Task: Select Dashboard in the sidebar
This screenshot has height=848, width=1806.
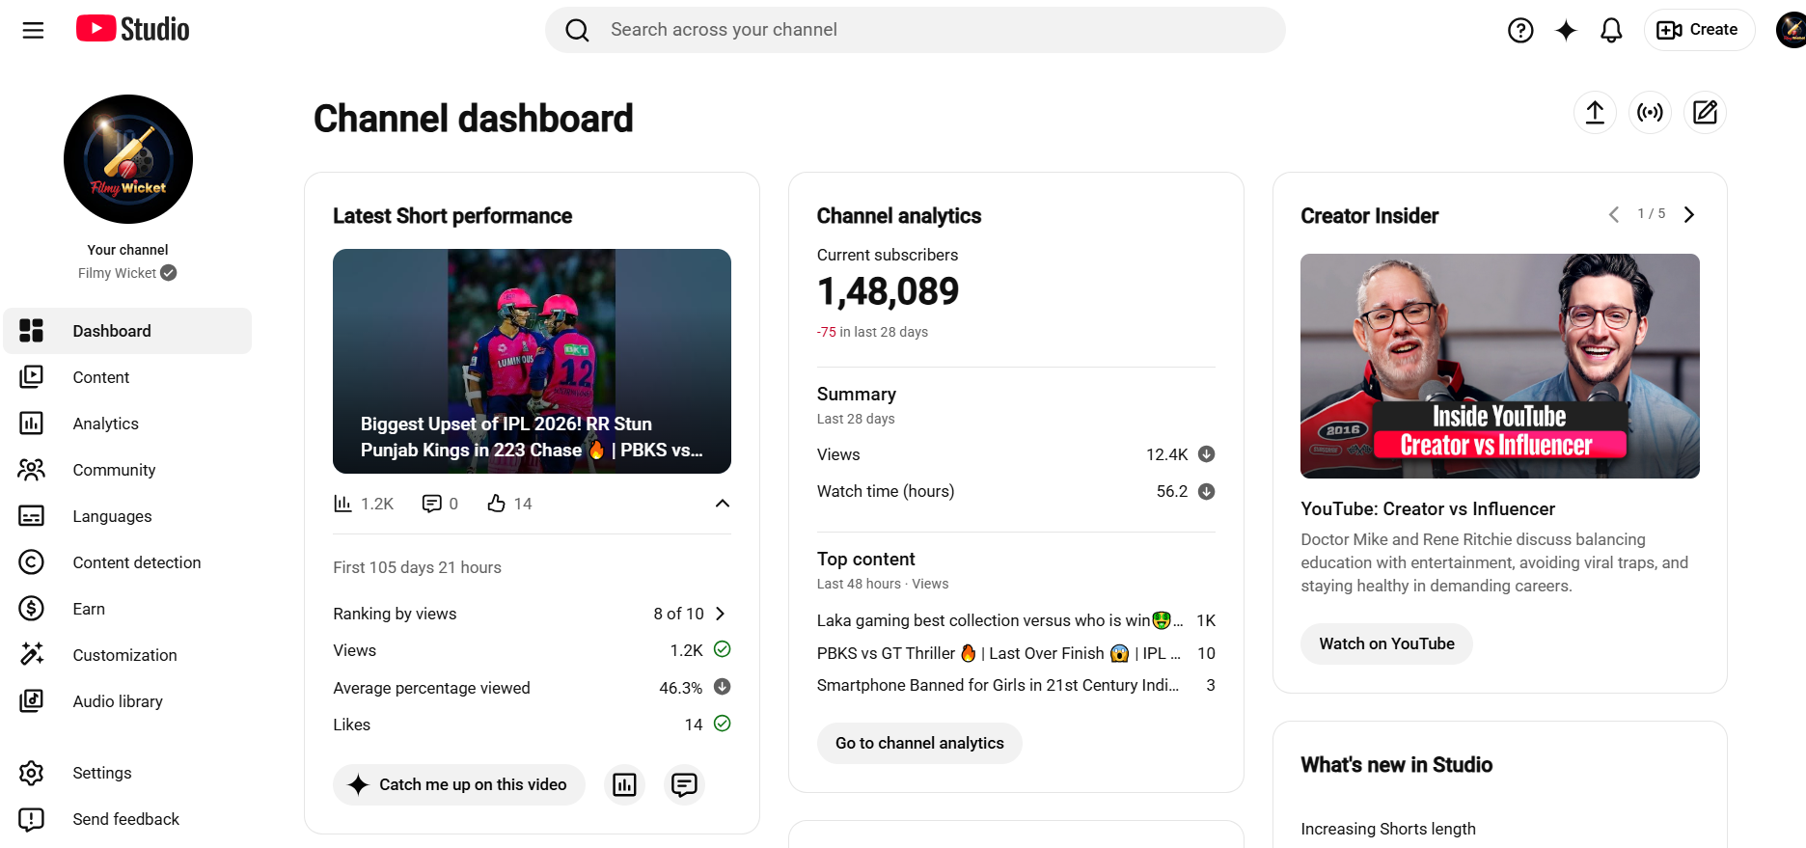Action: [x=127, y=331]
